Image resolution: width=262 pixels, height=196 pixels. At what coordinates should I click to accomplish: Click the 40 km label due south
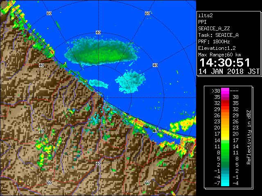coord(98,163)
